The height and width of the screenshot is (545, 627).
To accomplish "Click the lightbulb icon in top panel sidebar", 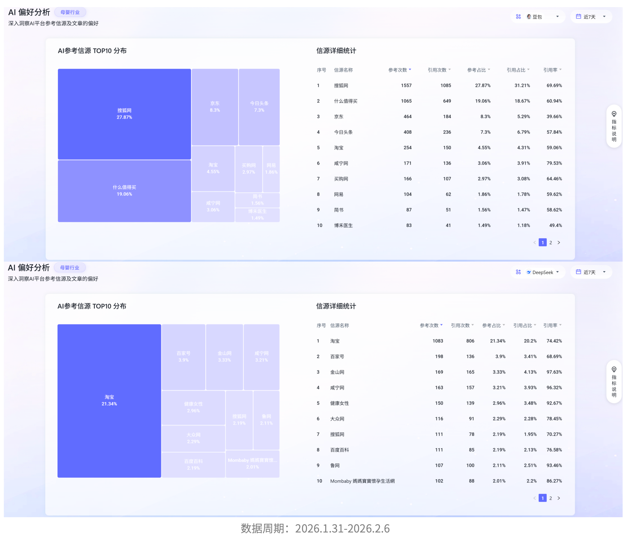I will click(x=614, y=114).
